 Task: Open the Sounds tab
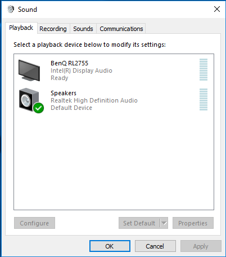click(x=83, y=29)
